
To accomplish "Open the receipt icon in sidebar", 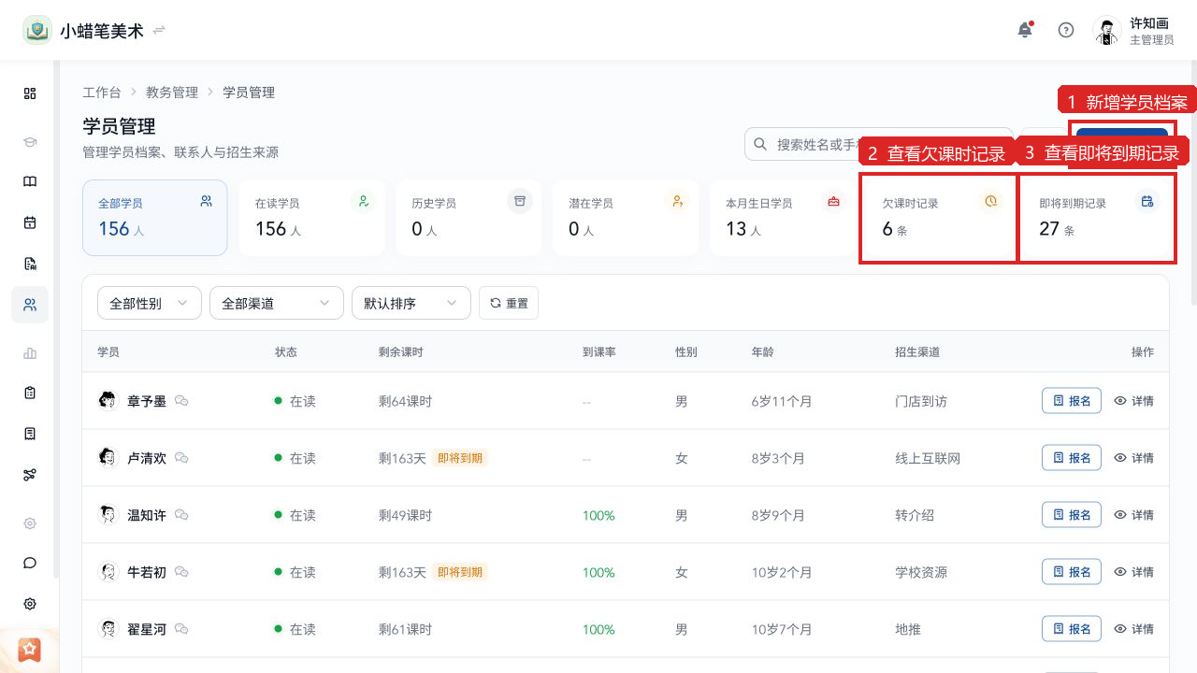I will click(30, 434).
